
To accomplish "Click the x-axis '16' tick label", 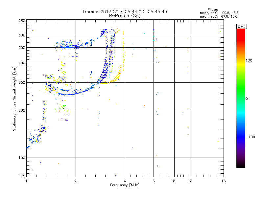I will [224, 181].
